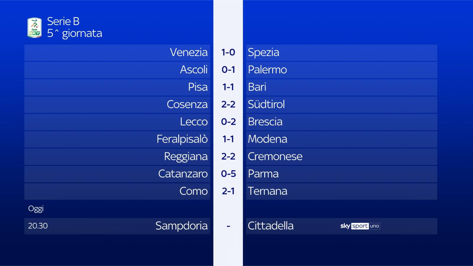This screenshot has height=266, width=473.
Task: Click the Serie BKT league logo
Action: coord(34,28)
